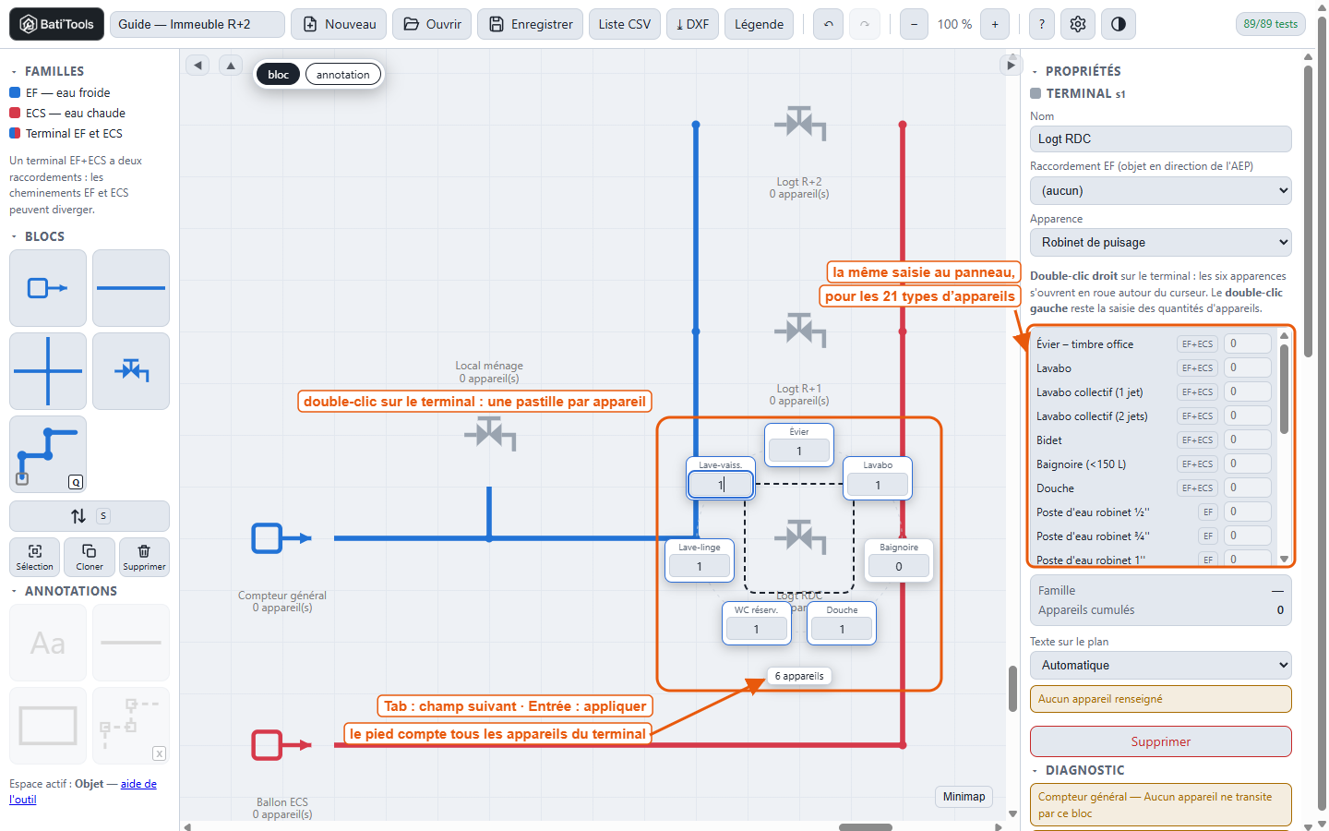This screenshot has width=1329, height=831.
Task: Click the red Supprimer button in properties
Action: tap(1160, 741)
